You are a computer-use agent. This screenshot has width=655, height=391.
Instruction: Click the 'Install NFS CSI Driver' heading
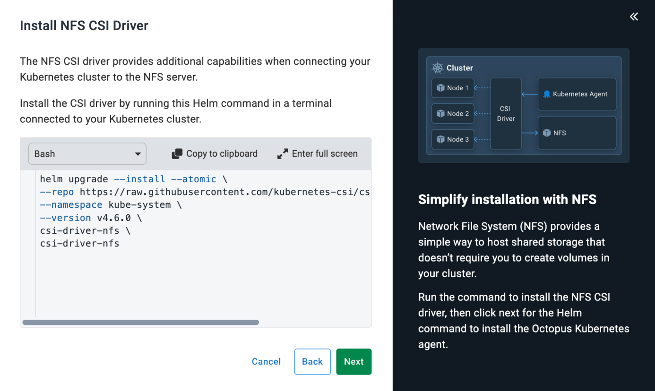84,25
